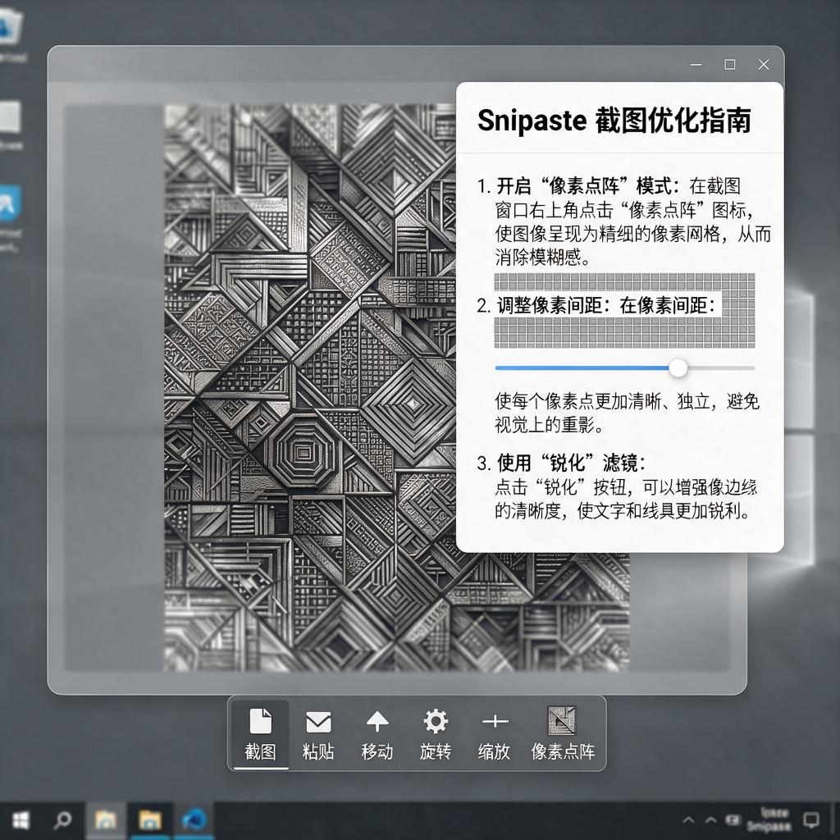Open first File Explorer taskbar icon
Image resolution: width=840 pixels, height=840 pixels.
pyautogui.click(x=106, y=820)
